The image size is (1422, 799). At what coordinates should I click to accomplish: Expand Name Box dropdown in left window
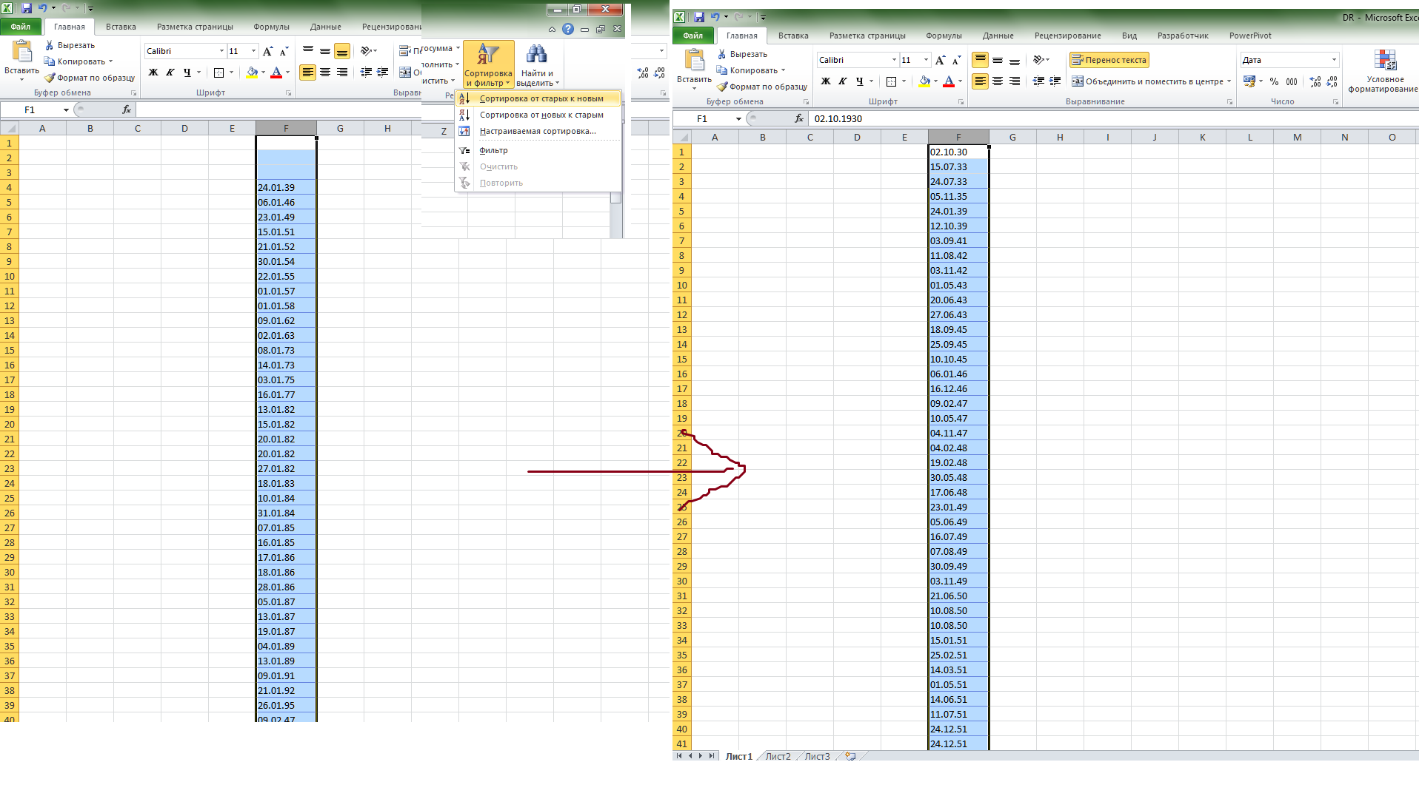pyautogui.click(x=66, y=109)
